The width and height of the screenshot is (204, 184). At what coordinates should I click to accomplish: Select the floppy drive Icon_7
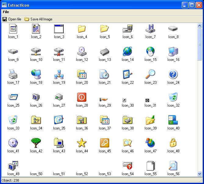coord(150,29)
